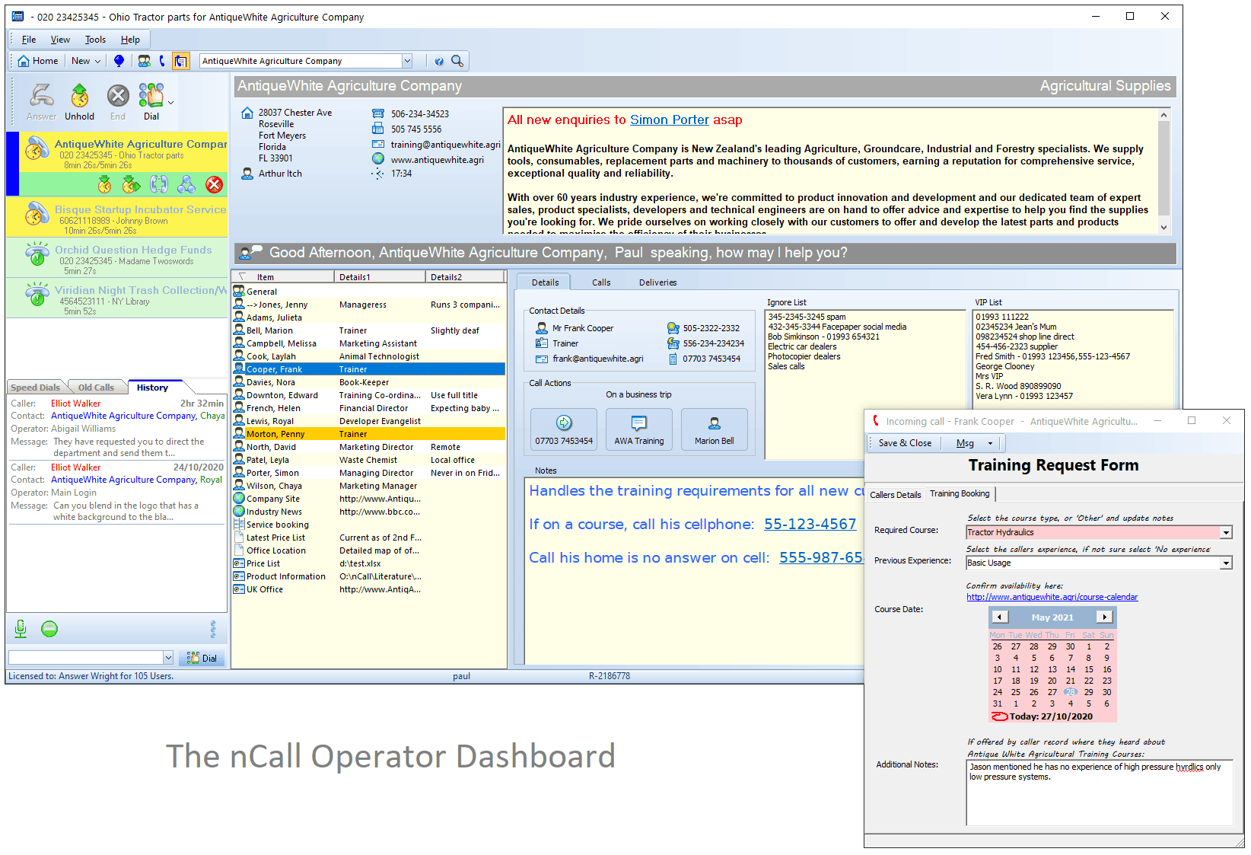Click the course-calendar link
This screenshot has width=1251, height=855.
[1052, 597]
